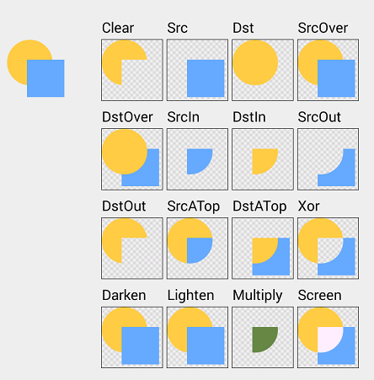This screenshot has width=374, height=380.
Task: Select the Multiply green quarter-circle preview
Action: click(263, 337)
